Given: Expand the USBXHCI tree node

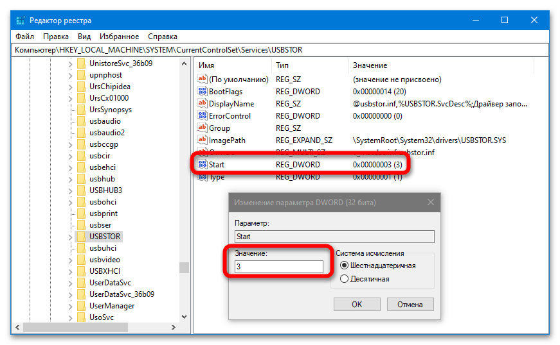Looking at the screenshot, I should [70, 271].
